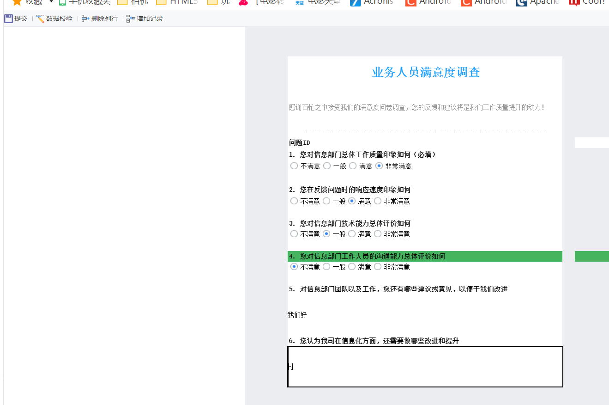Click the 增加记录 toolbar icon
This screenshot has height=405, width=609.
pos(131,19)
